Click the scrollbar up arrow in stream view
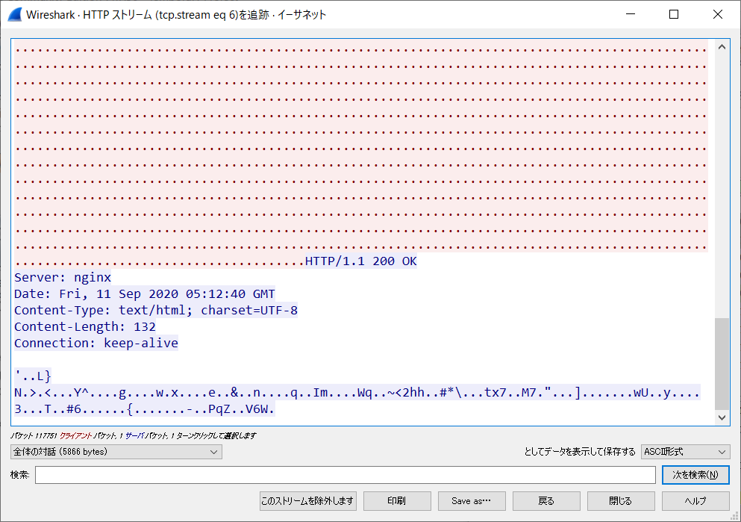This screenshot has height=522, width=741. (x=722, y=47)
